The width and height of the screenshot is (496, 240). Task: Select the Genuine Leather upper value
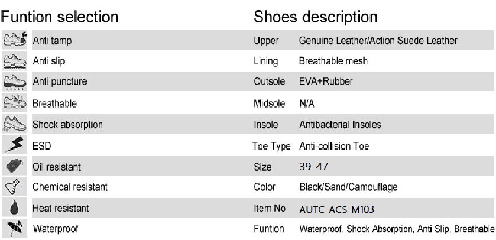378,41
